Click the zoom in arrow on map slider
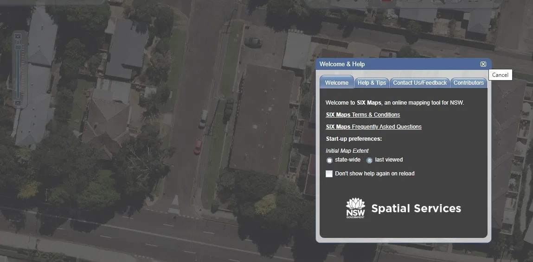 (x=18, y=36)
